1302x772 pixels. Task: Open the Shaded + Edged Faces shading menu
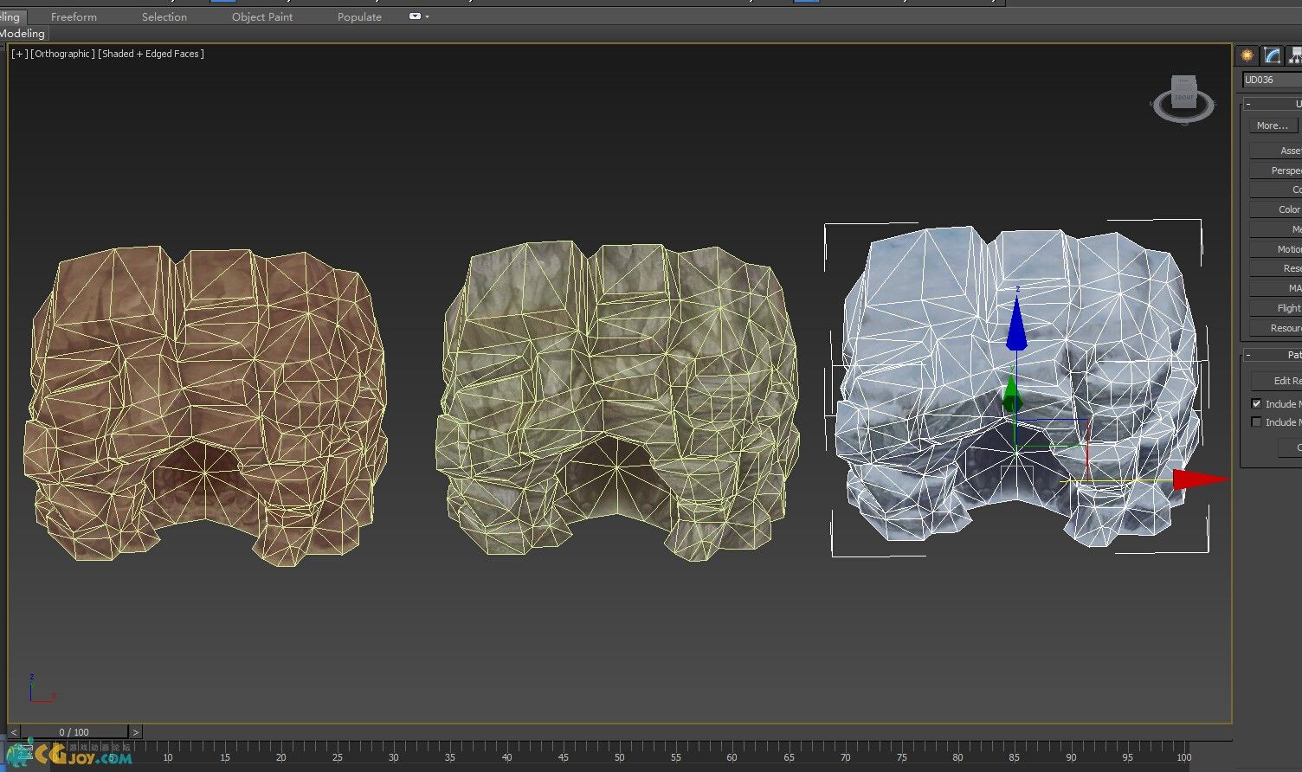click(151, 54)
